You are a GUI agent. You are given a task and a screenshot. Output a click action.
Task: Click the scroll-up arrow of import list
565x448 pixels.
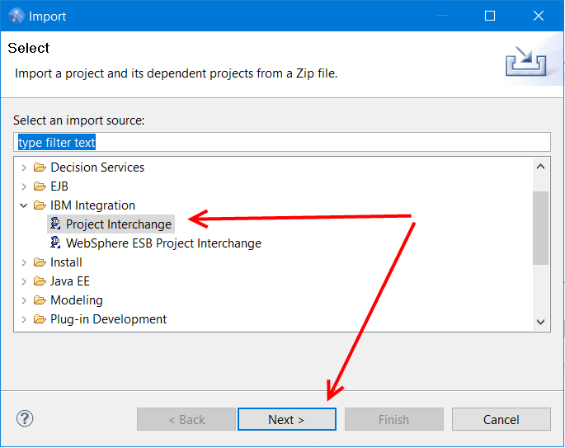tap(541, 166)
